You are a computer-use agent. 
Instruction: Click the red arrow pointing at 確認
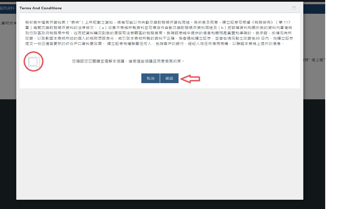[190, 79]
